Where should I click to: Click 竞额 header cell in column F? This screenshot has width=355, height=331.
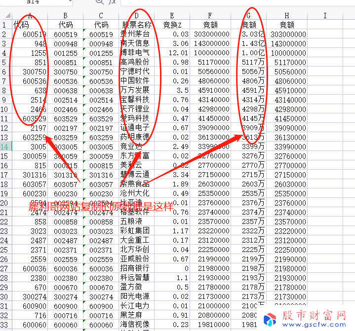(x=210, y=25)
